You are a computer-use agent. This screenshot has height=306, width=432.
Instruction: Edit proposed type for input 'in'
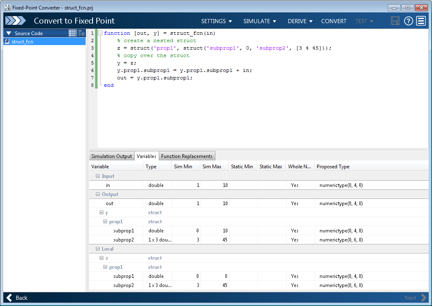(341, 185)
